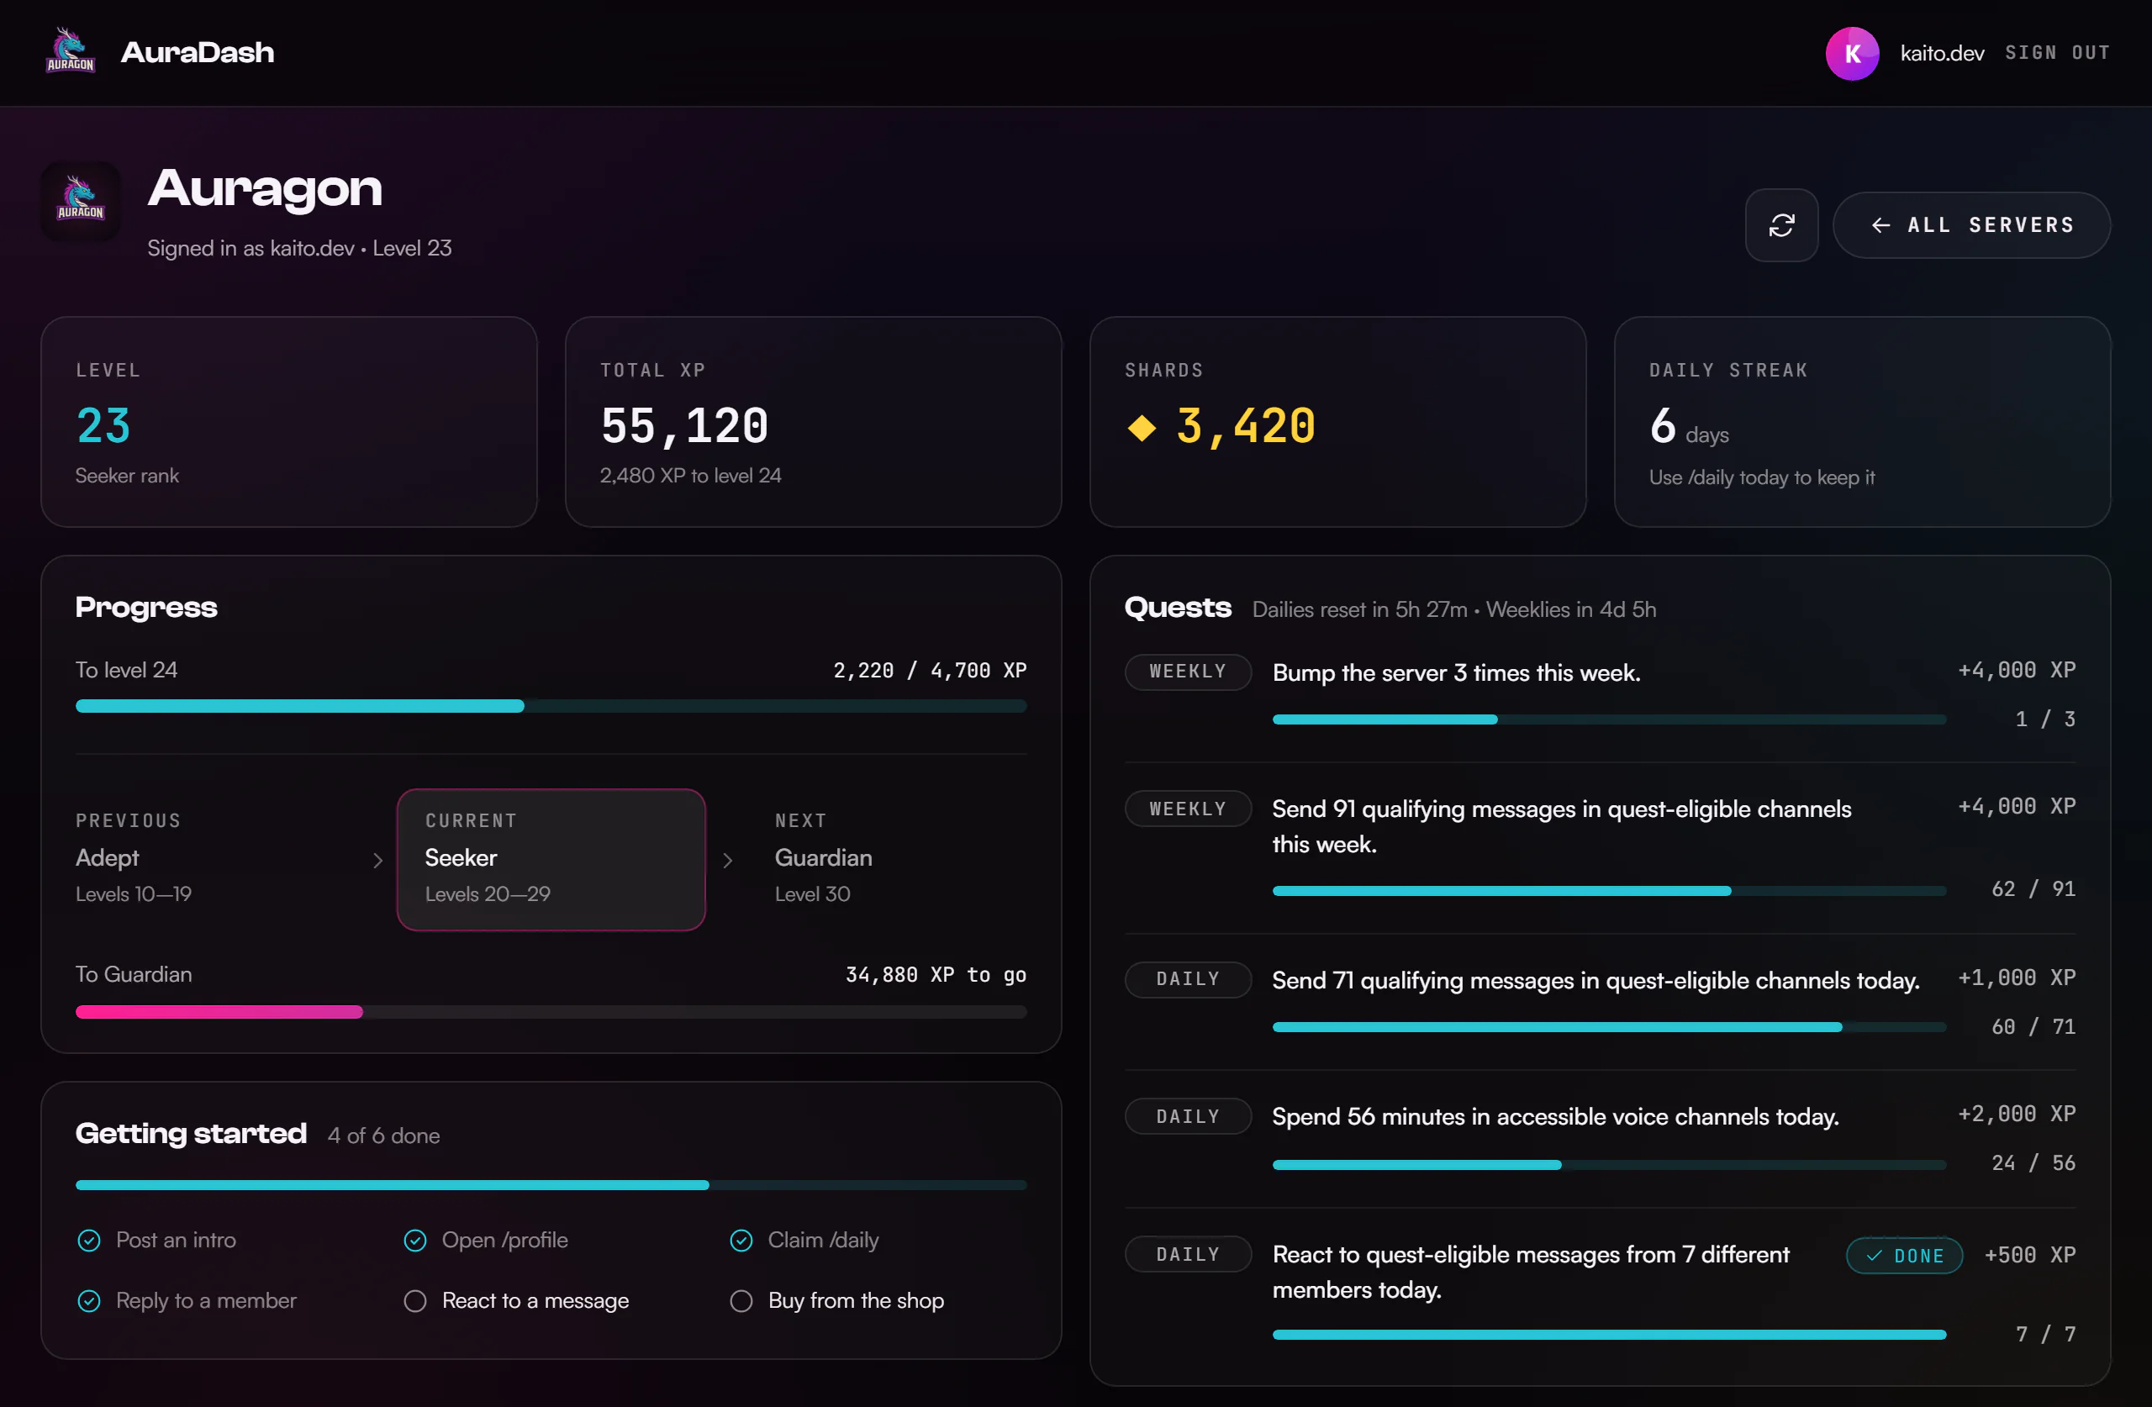The image size is (2152, 1407).
Task: Click DAILY badge on voice channels quest
Action: click(x=1187, y=1117)
